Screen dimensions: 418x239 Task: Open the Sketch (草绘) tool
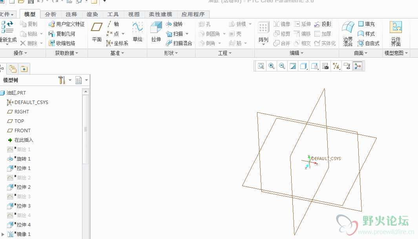(x=137, y=31)
